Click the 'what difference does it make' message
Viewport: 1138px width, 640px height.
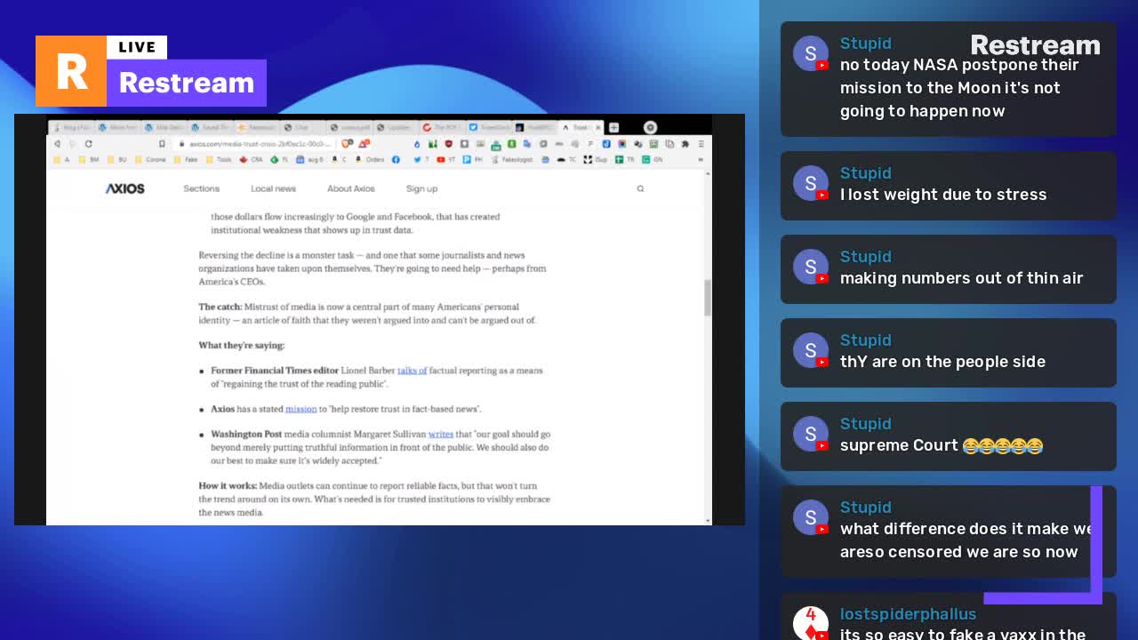(x=949, y=531)
